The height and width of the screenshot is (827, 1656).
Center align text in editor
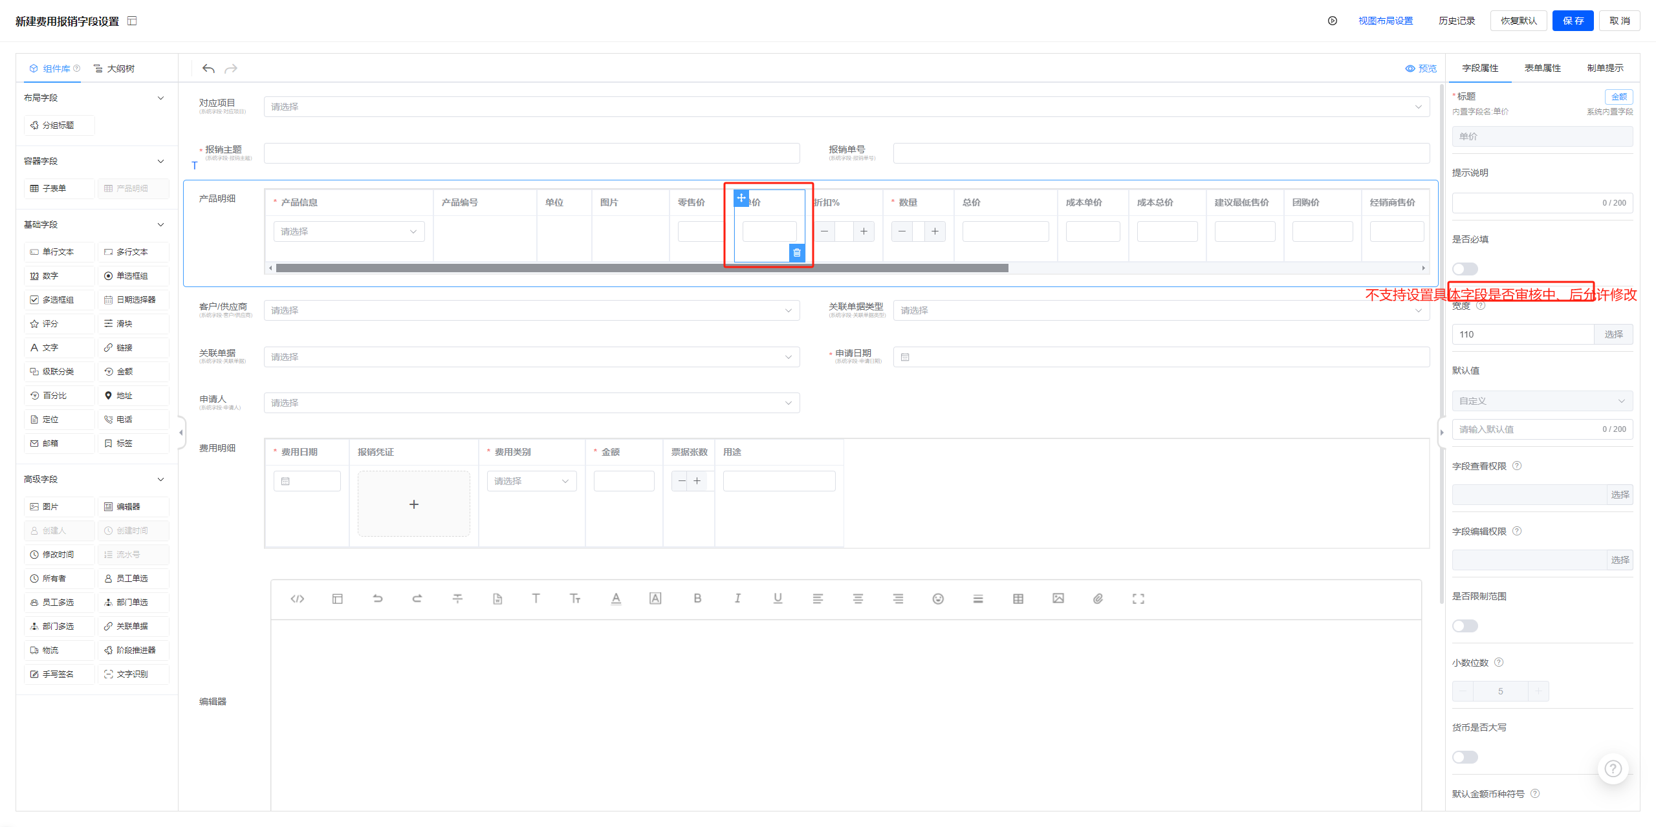pyautogui.click(x=858, y=599)
